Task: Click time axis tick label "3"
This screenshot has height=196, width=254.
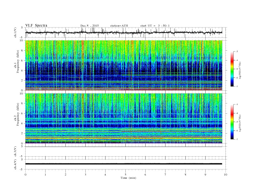Action: [85, 175]
